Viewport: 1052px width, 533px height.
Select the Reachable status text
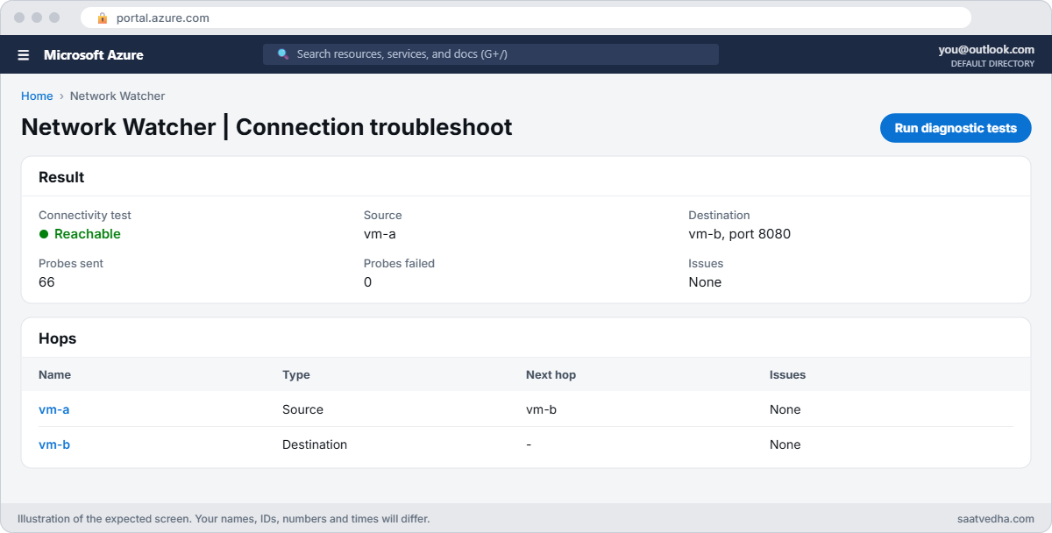[x=88, y=234]
